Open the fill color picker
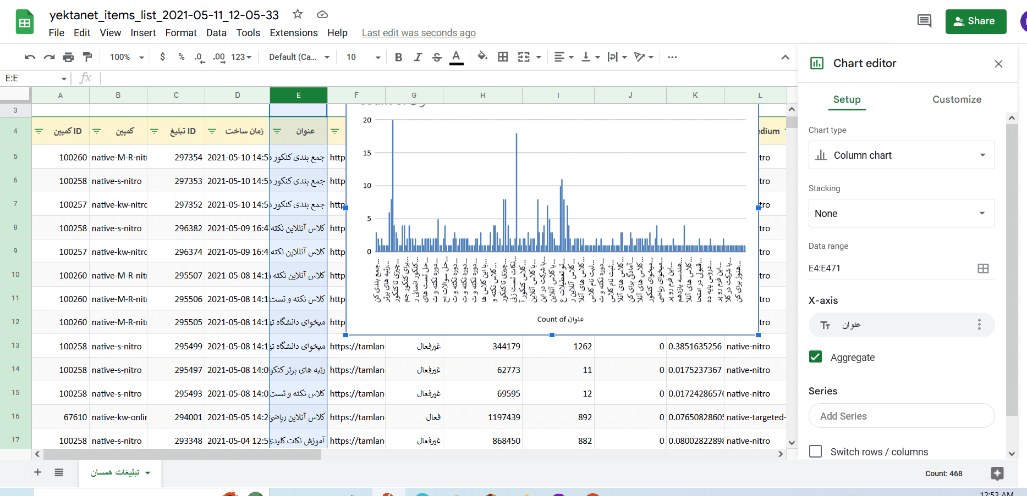This screenshot has width=1027, height=496. click(x=482, y=57)
